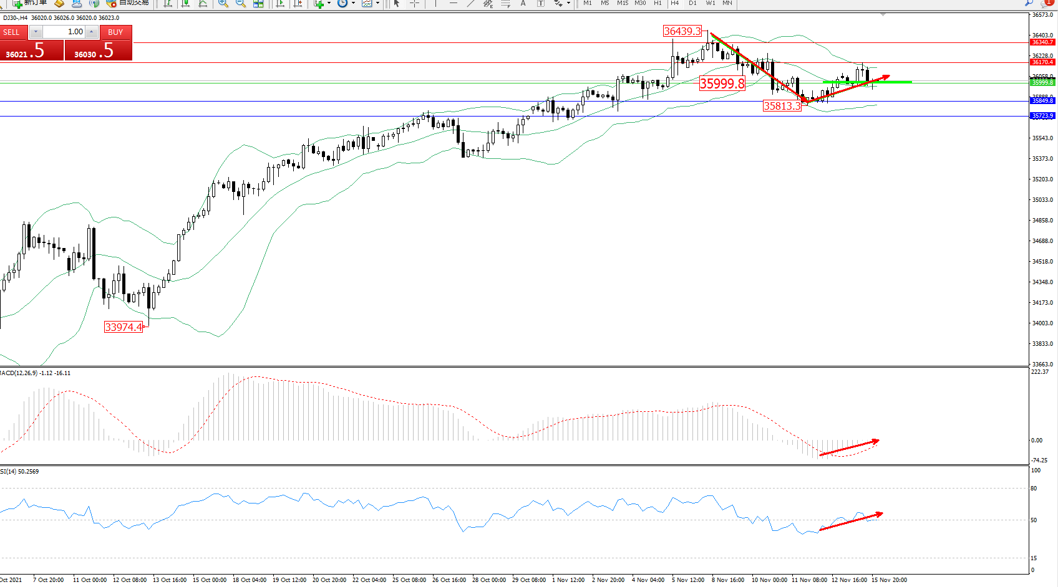Image resolution: width=1058 pixels, height=587 pixels.
Task: Expand the periods clock dropdown arrow
Action: coord(353,3)
